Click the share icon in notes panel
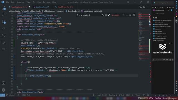 (168, 7)
